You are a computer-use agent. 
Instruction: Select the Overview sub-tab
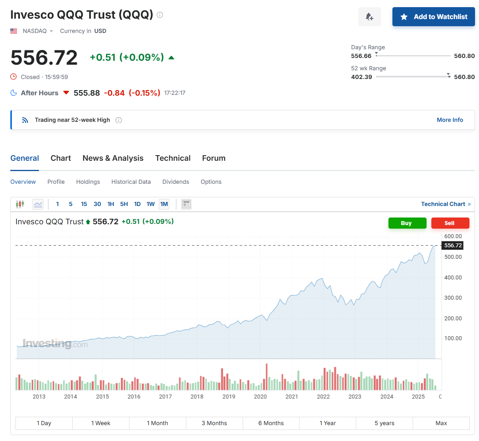point(23,182)
